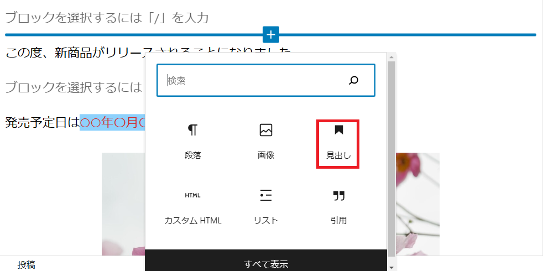Viewport: 543px width, 271px height.
Task: Click the 発売予定日は text
Action: [42, 122]
